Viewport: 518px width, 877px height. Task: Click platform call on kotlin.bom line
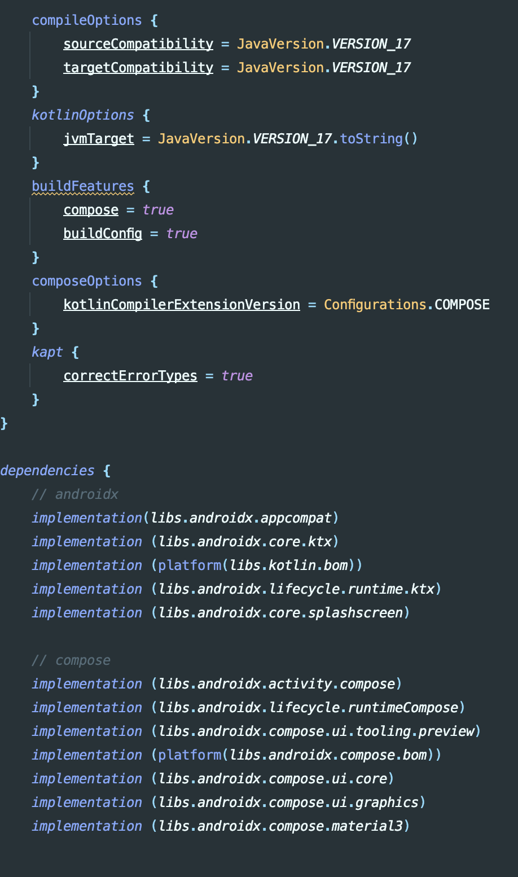[190, 565]
